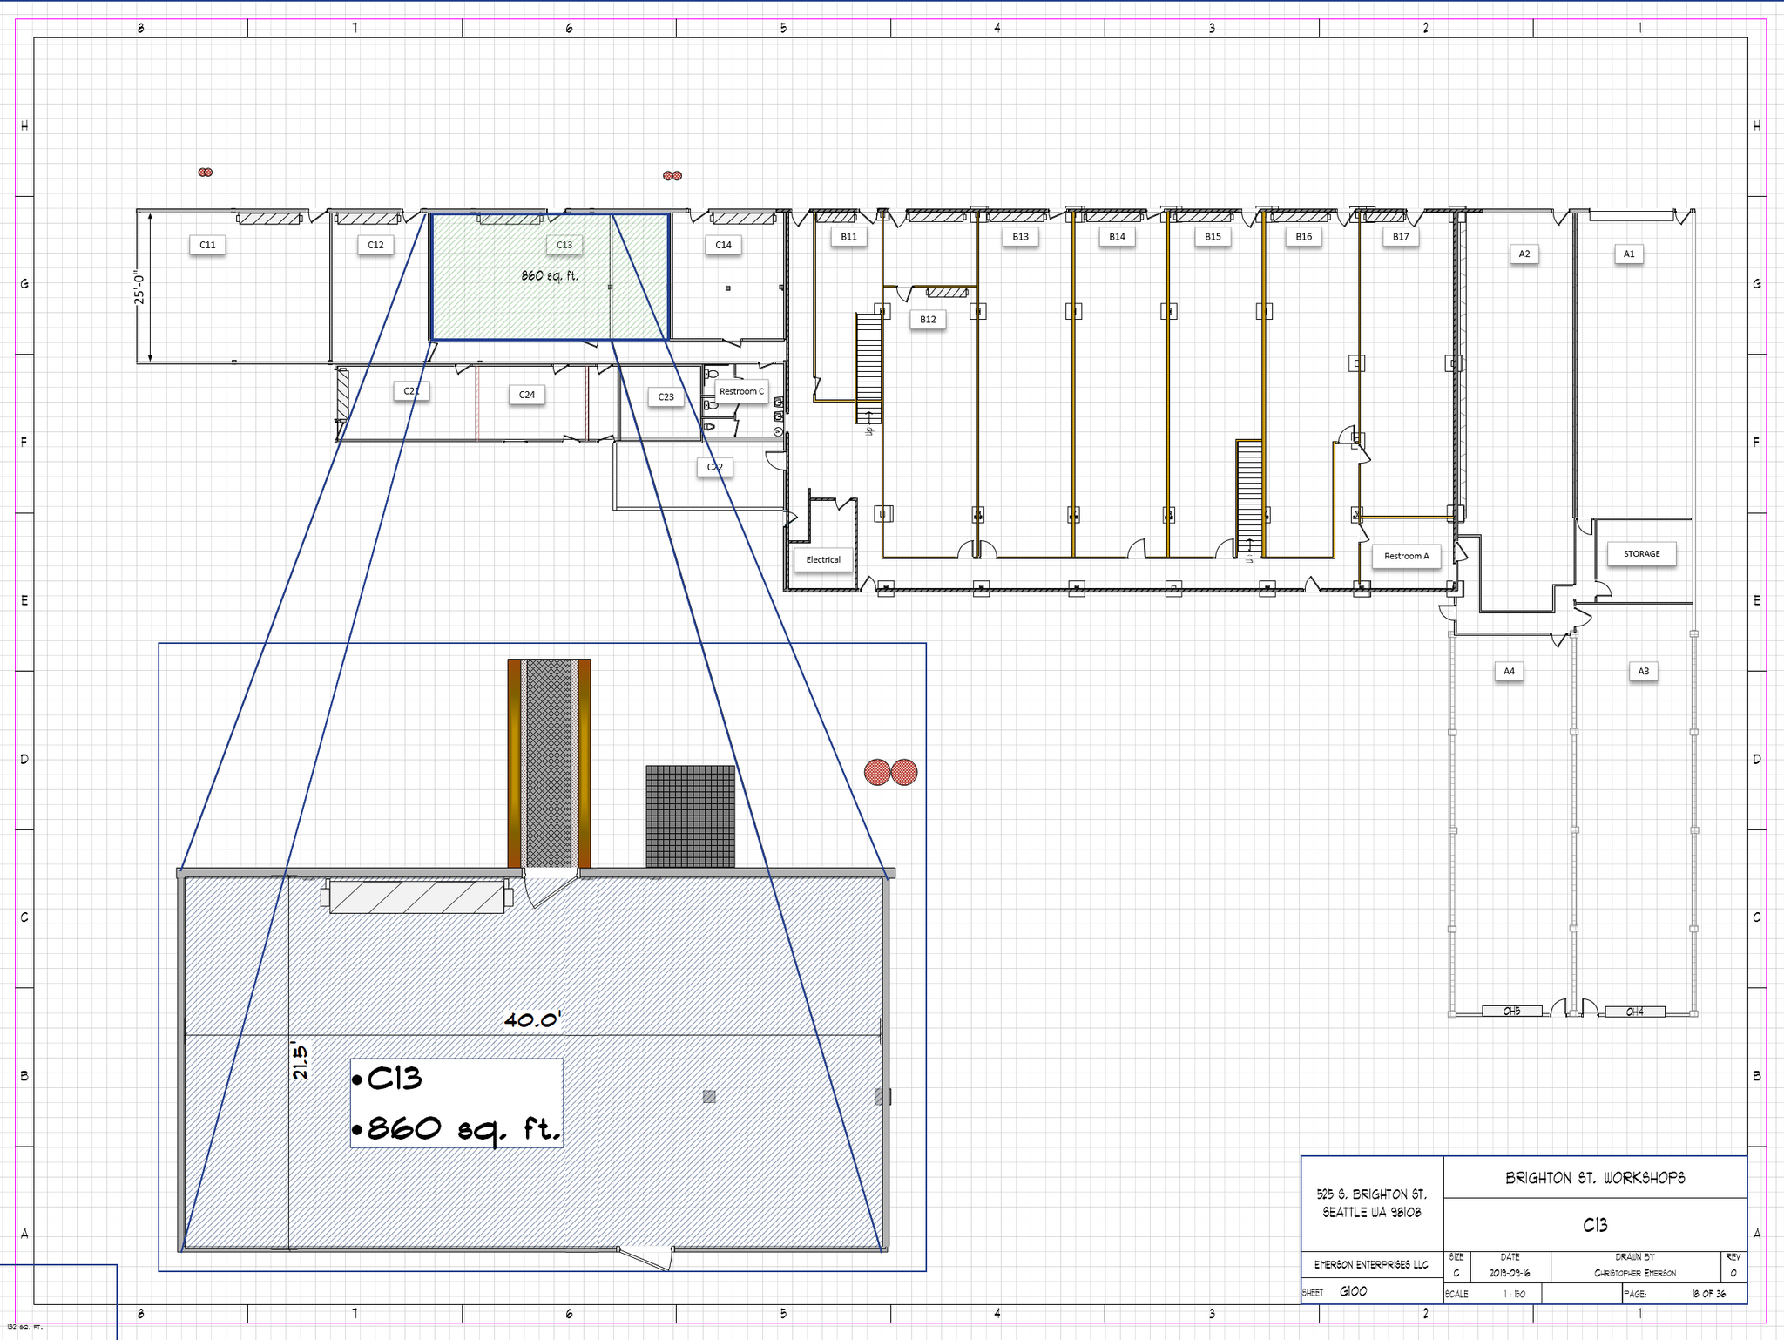Click the 2013-03-16 date value
This screenshot has height=1340, width=1784.
[1509, 1273]
